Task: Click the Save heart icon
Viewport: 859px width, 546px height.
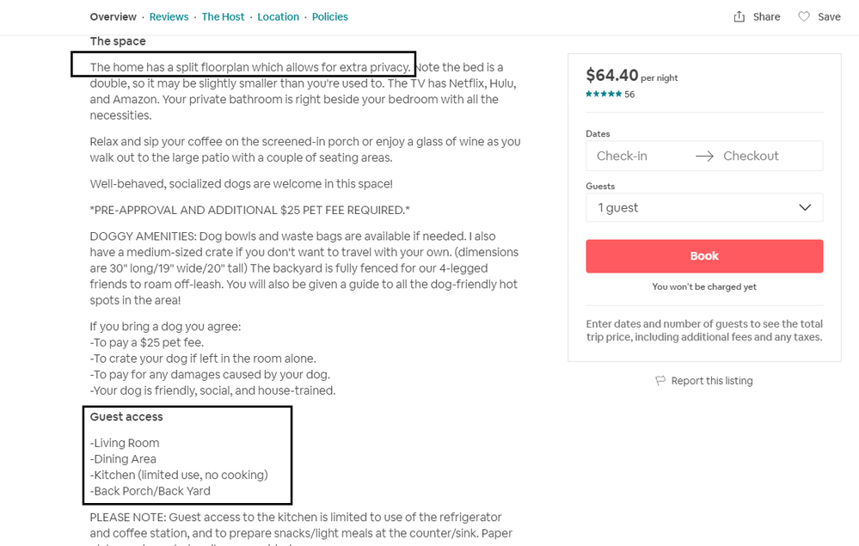Action: [x=804, y=16]
